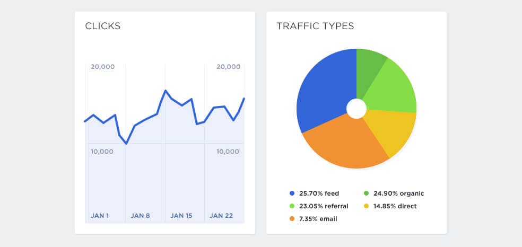
Task: Click the right 20,000 axis value
Action: point(228,67)
